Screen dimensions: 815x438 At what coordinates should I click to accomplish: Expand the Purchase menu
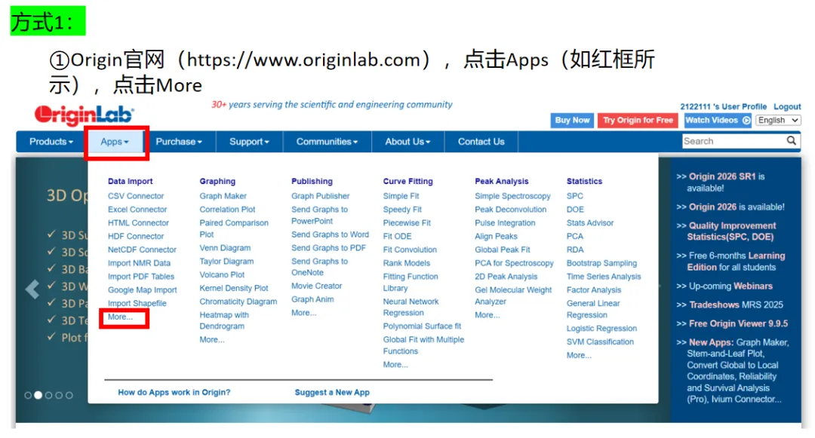[179, 142]
